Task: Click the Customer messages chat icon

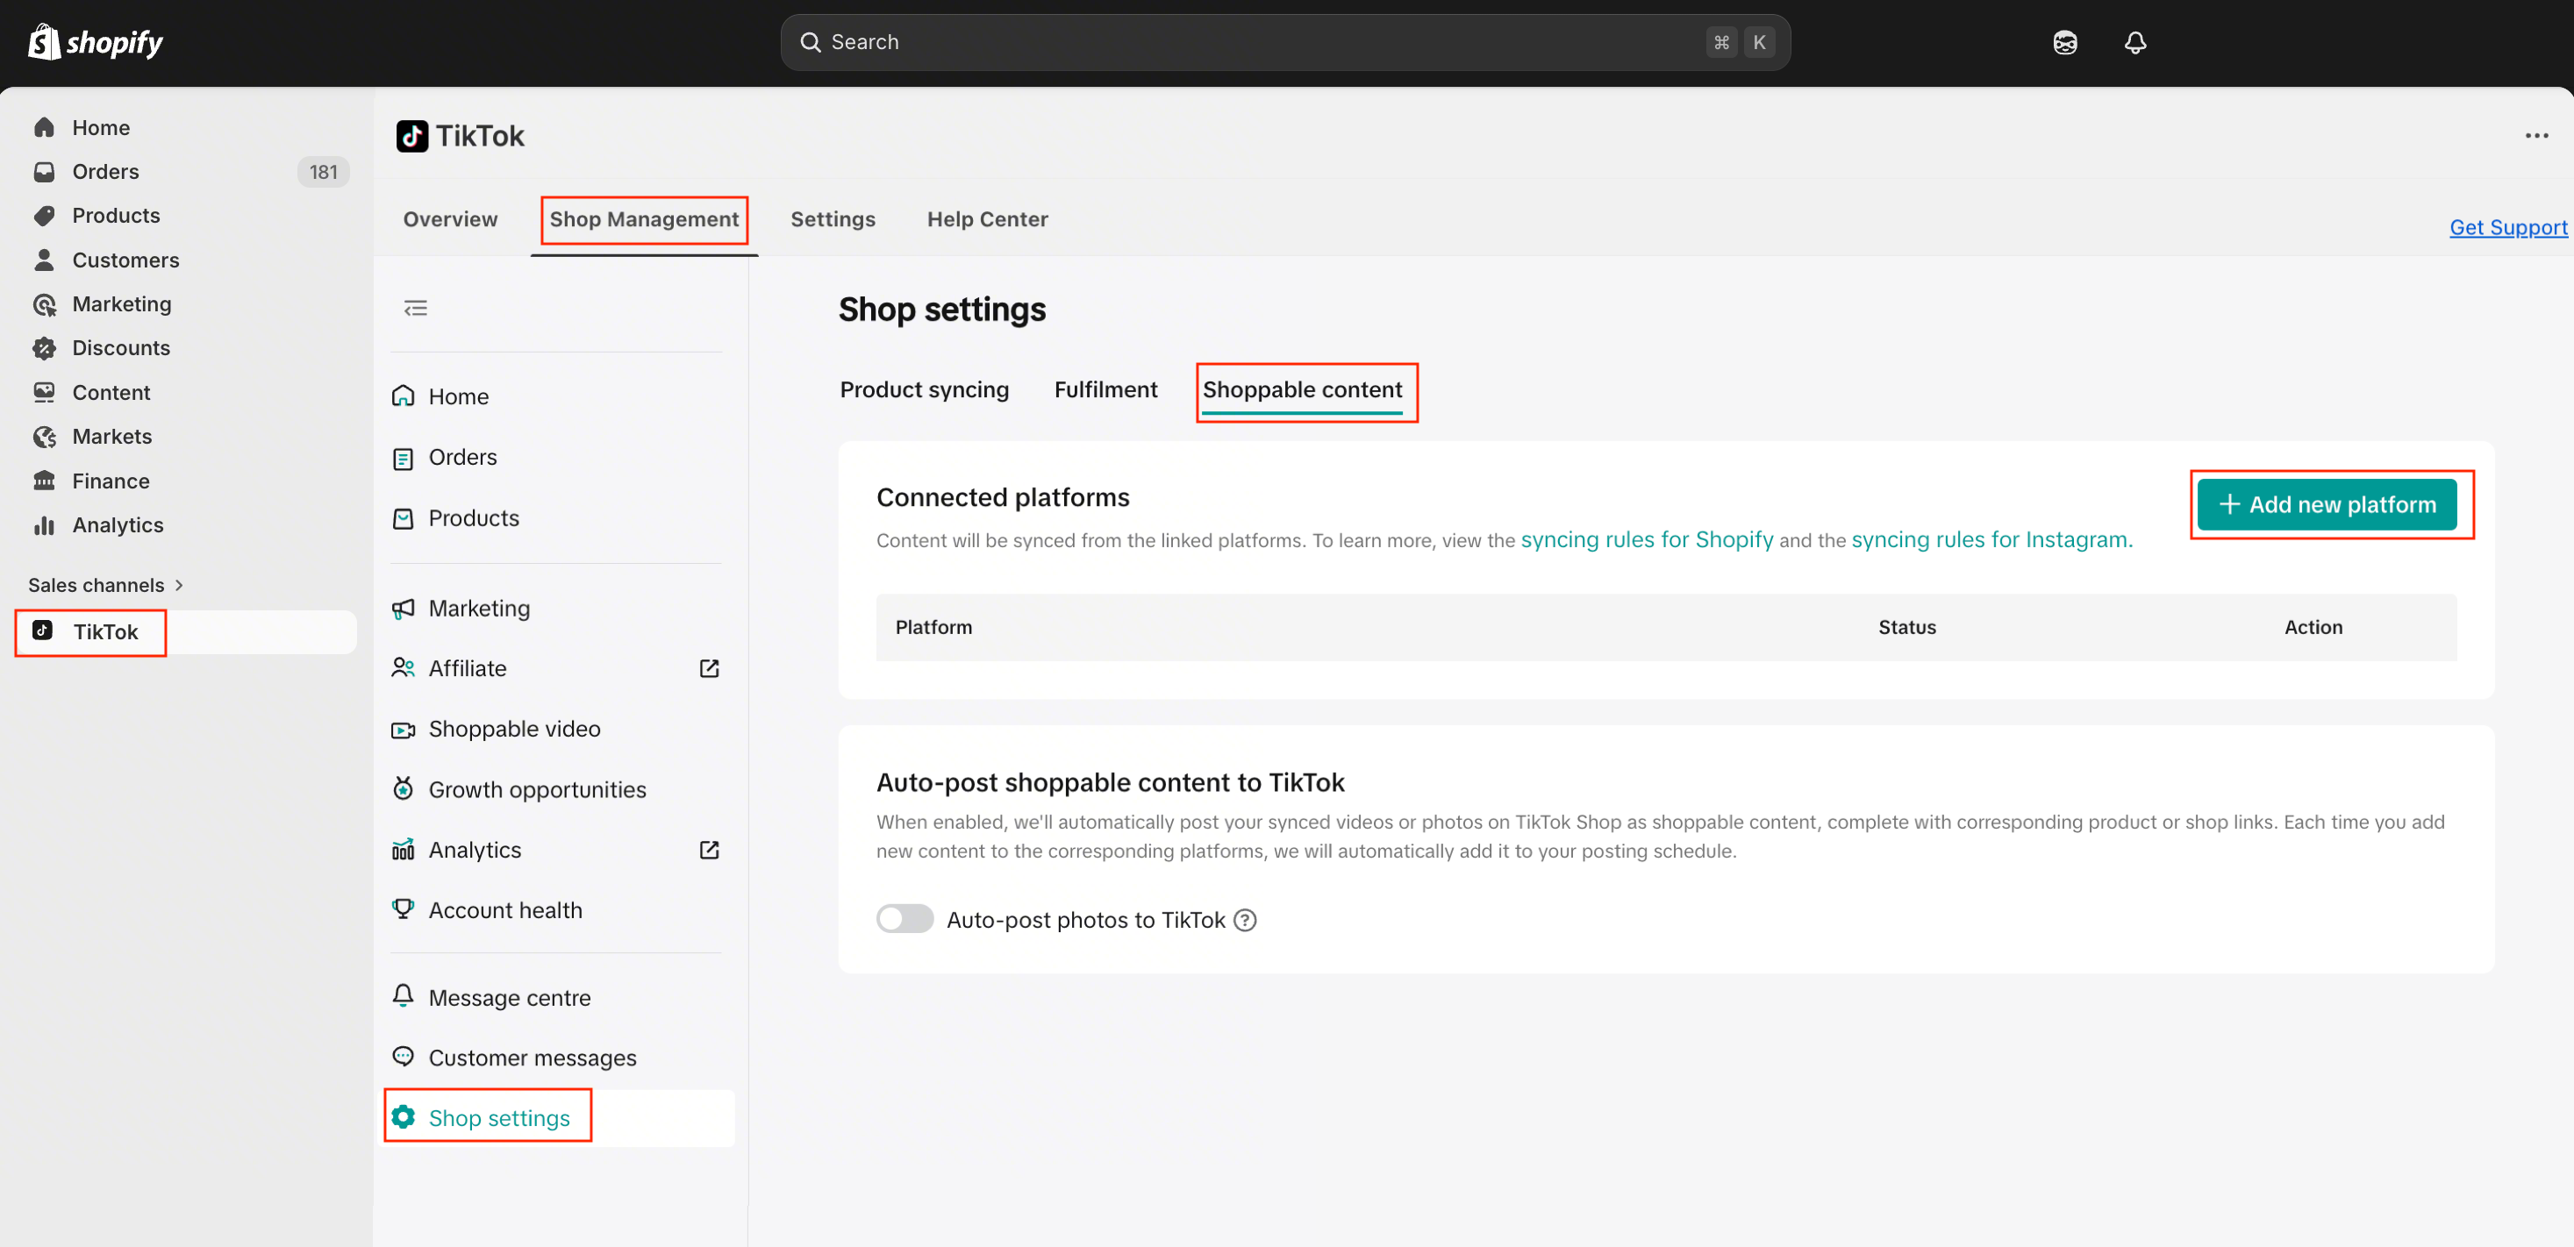Action: point(403,1056)
